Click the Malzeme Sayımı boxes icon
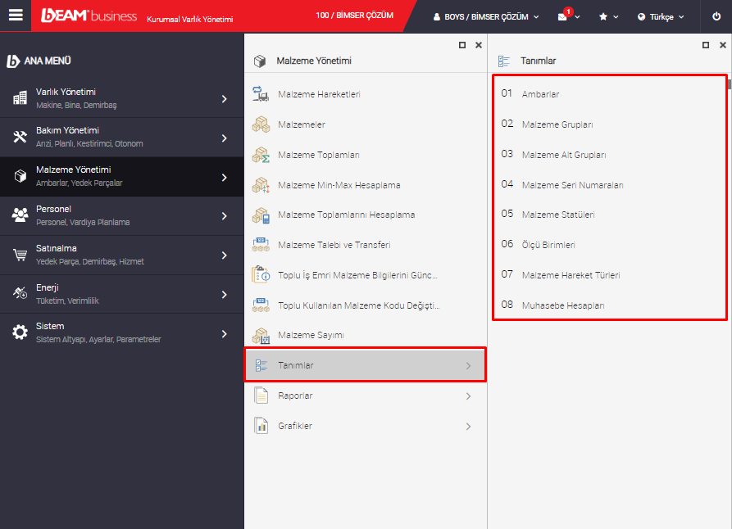The image size is (732, 529). click(261, 335)
